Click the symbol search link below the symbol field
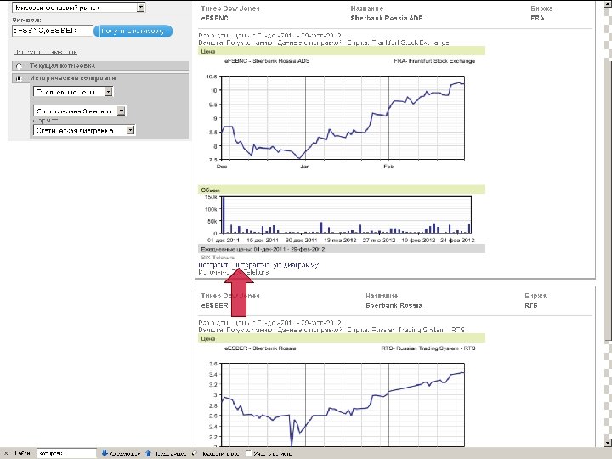 45,52
